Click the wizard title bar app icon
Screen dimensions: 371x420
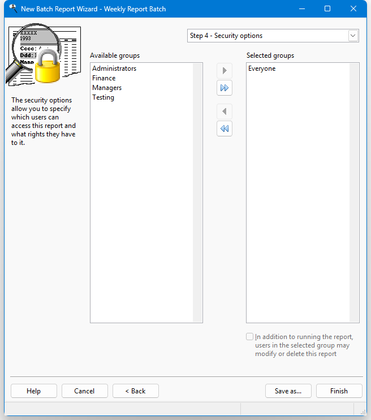pyautogui.click(x=12, y=9)
